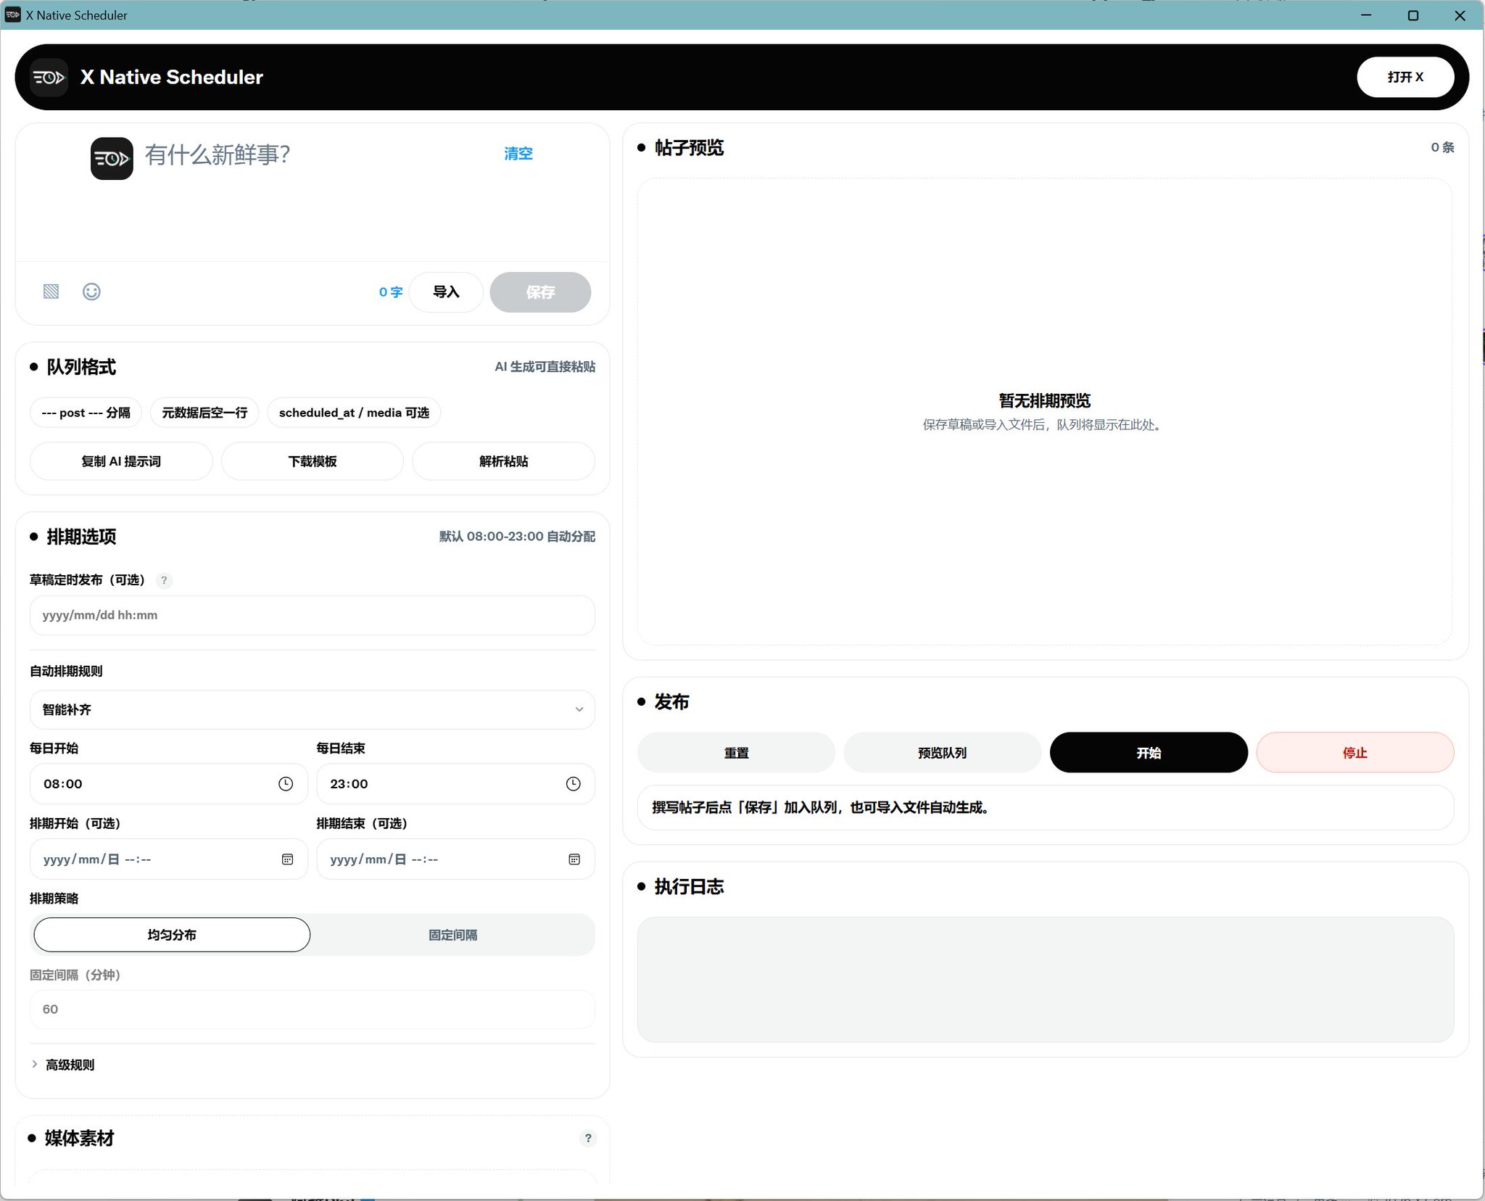Click the clock icon in 每日结束 field
The width and height of the screenshot is (1485, 1201).
pyautogui.click(x=573, y=784)
